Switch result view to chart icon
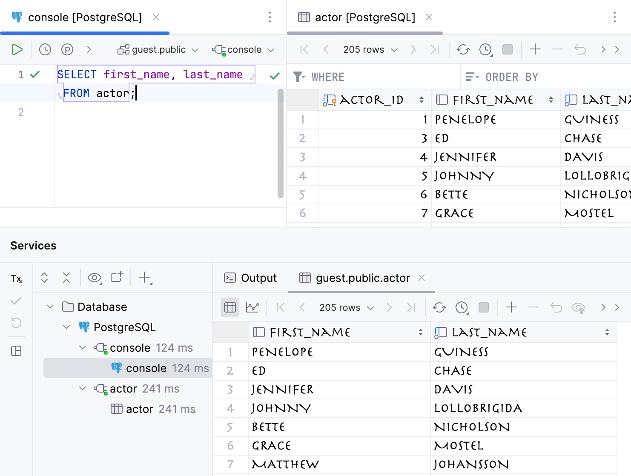This screenshot has width=631, height=476. [252, 307]
